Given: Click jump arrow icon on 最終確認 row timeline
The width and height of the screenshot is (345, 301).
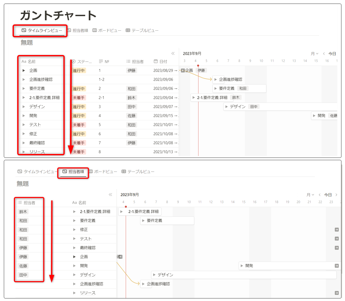Looking at the screenshot, I should click(x=337, y=248).
